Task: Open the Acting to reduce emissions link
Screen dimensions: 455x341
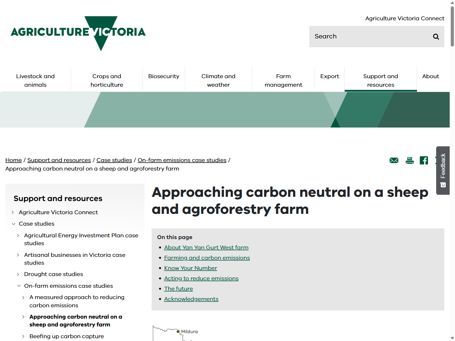Action: (201, 278)
